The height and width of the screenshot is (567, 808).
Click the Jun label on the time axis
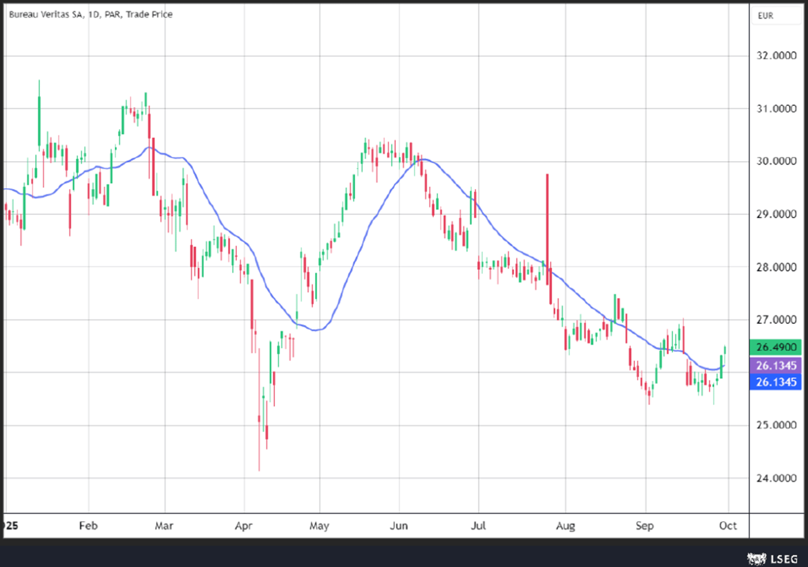[x=399, y=525]
